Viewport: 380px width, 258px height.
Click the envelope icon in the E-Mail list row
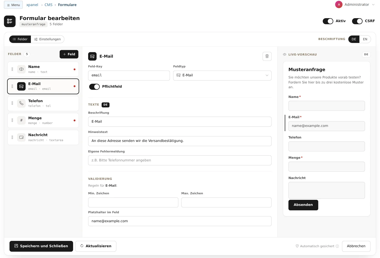21,86
